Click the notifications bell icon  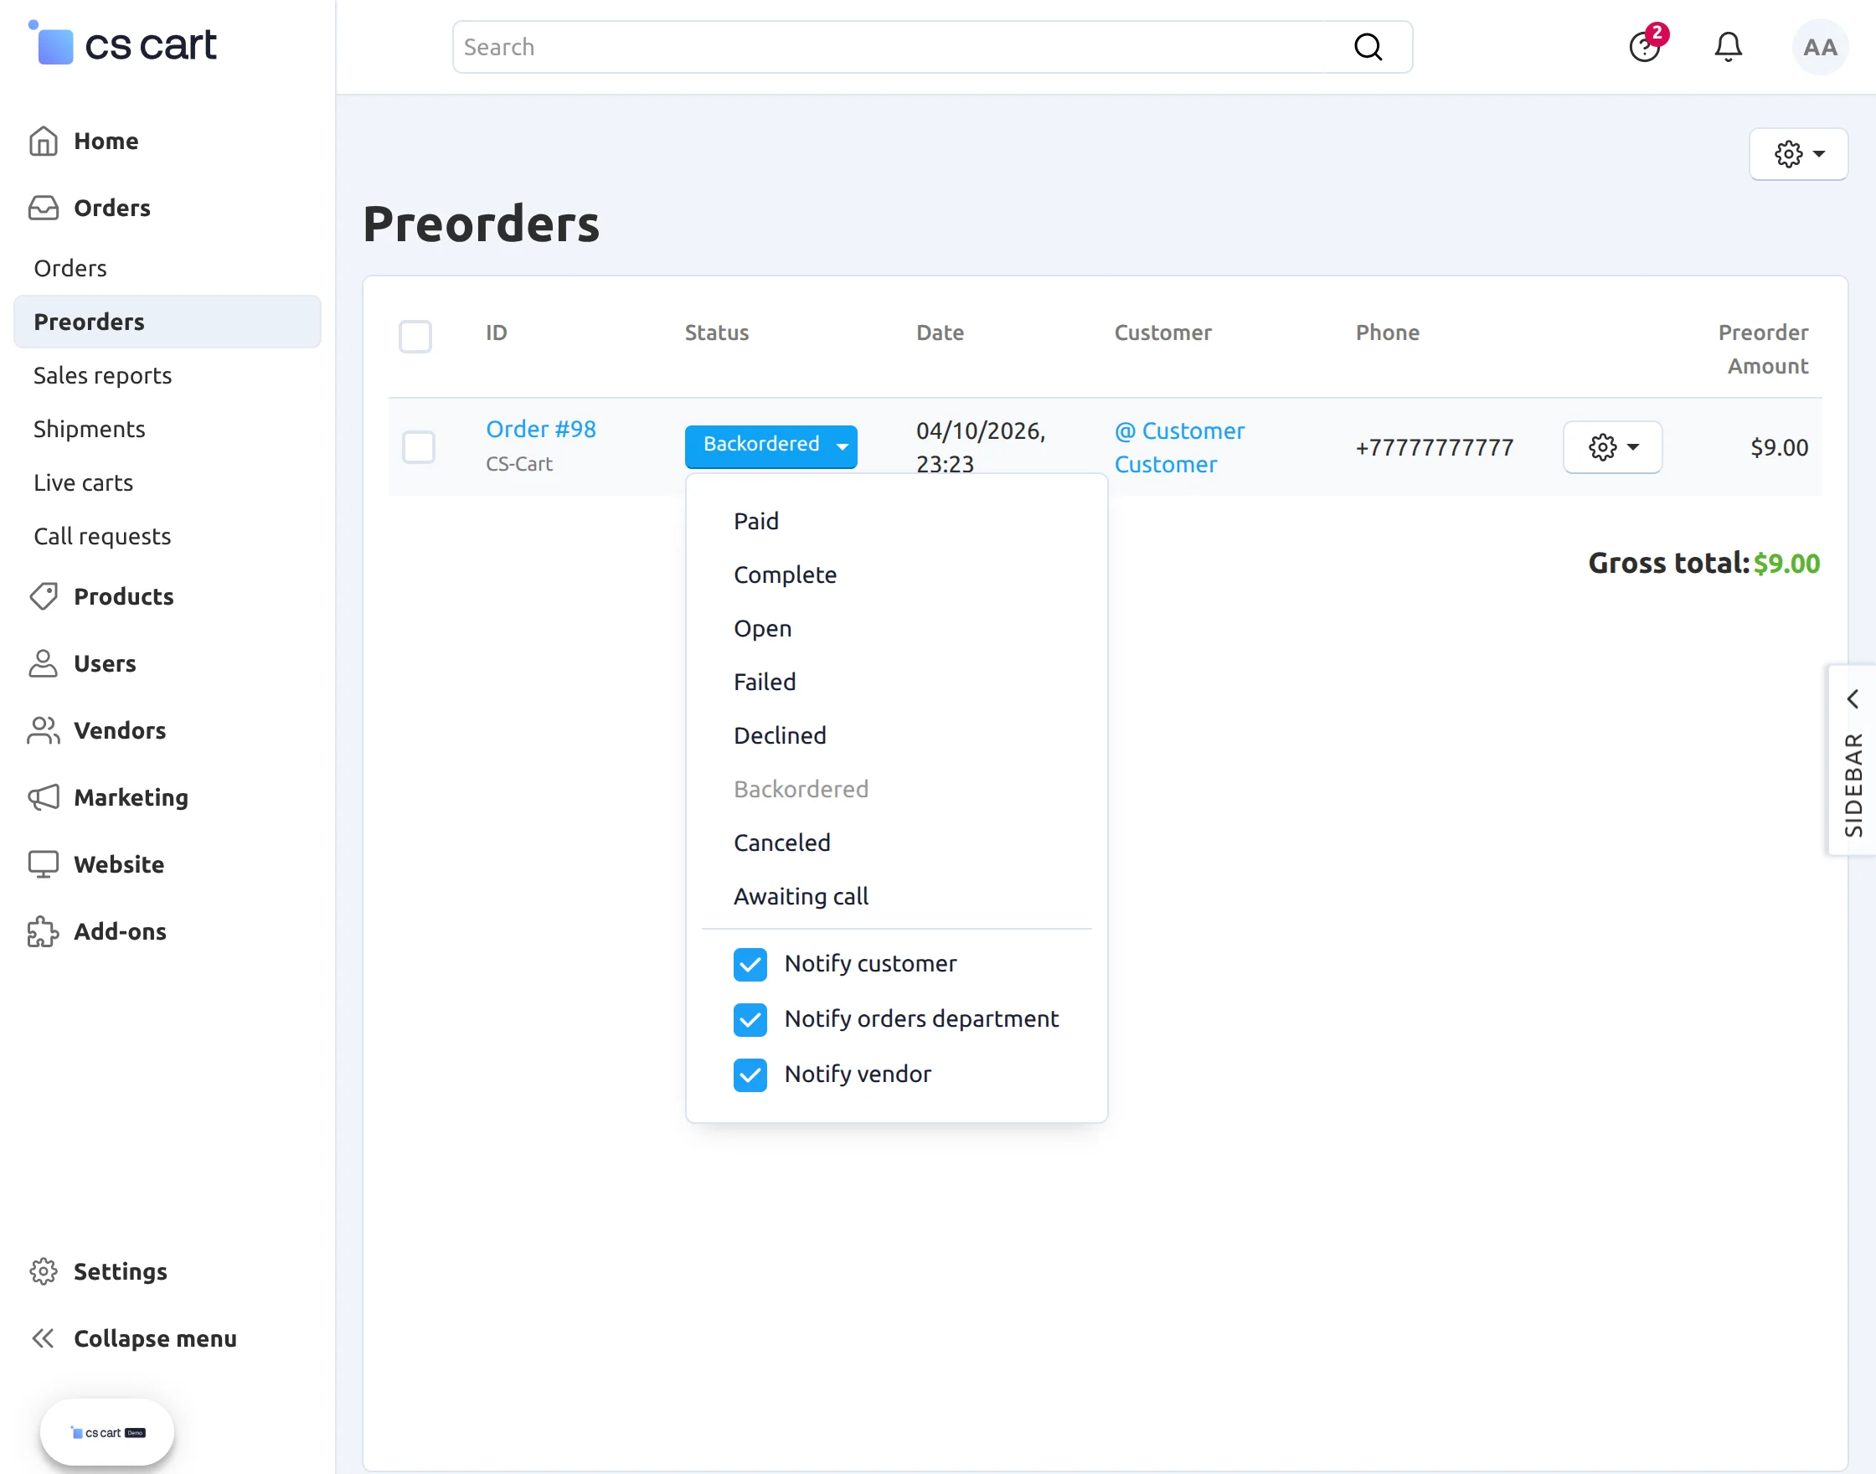point(1728,47)
